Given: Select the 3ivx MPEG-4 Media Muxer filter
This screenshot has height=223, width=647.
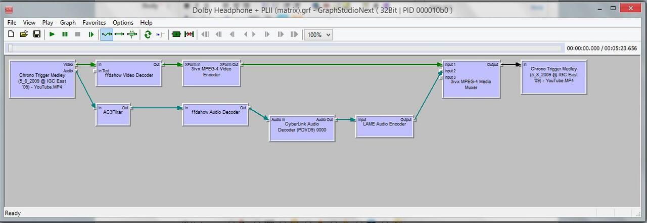Looking at the screenshot, I should [x=471, y=79].
